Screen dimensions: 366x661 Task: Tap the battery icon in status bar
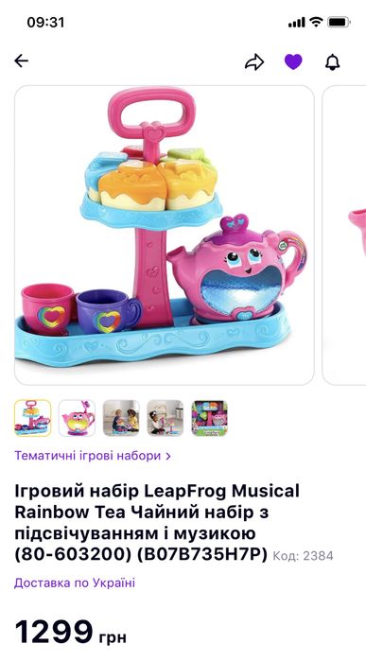pos(339,23)
